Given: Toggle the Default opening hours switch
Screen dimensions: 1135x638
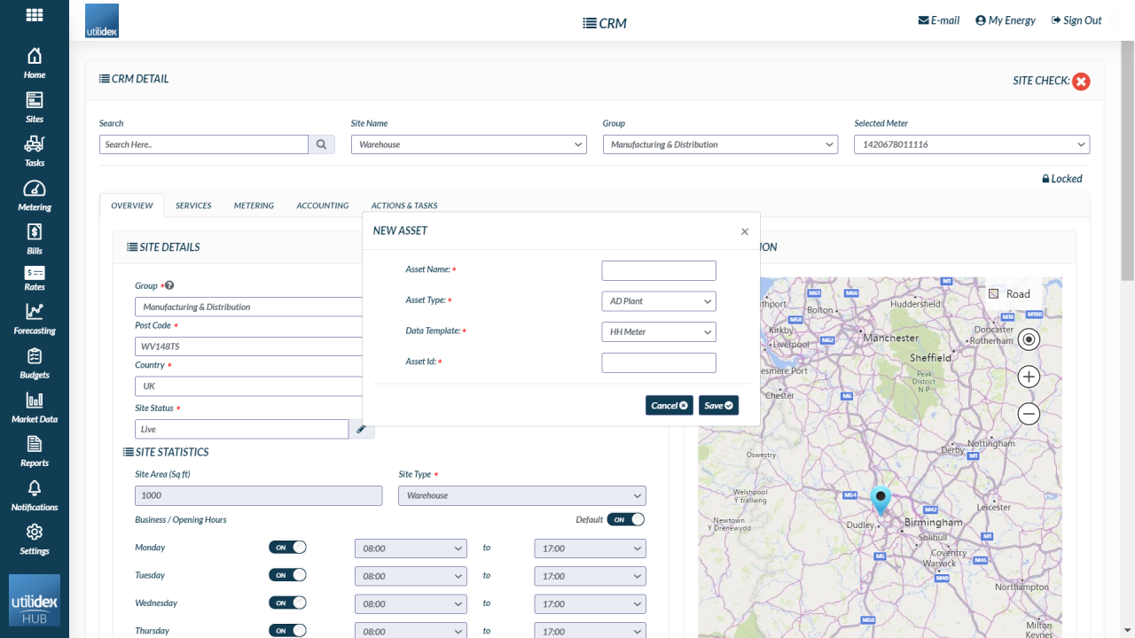Looking at the screenshot, I should [x=625, y=519].
